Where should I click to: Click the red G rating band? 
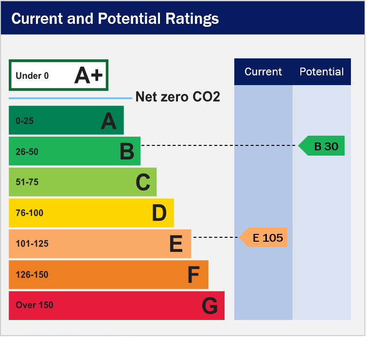point(117,305)
